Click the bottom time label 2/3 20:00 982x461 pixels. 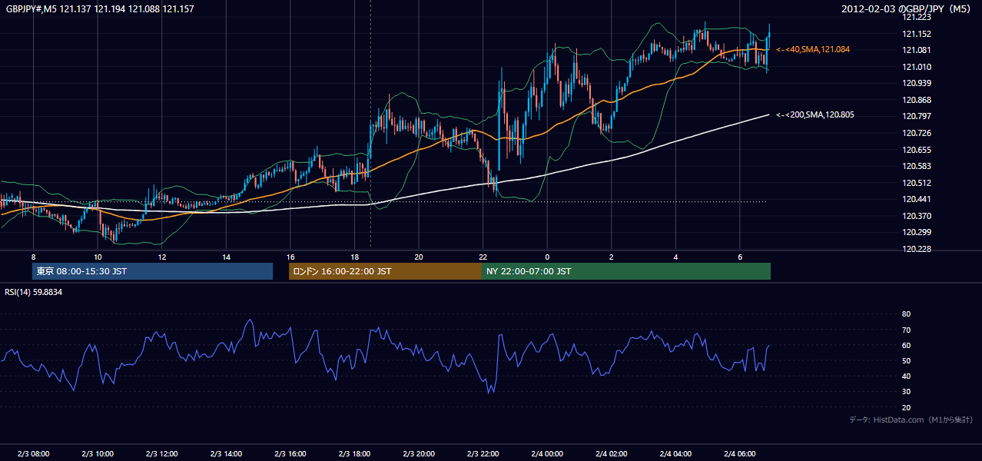coord(419,453)
